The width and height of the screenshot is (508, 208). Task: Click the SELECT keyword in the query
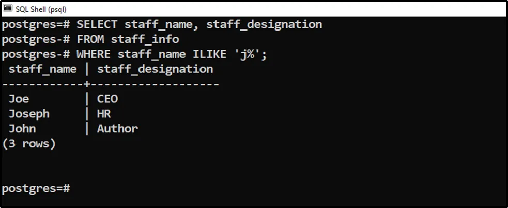point(97,24)
